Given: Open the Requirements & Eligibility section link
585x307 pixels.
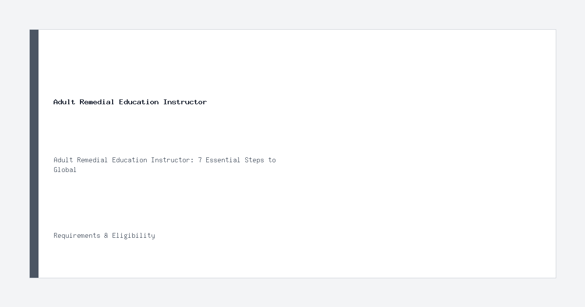Looking at the screenshot, I should pyautogui.click(x=104, y=235).
